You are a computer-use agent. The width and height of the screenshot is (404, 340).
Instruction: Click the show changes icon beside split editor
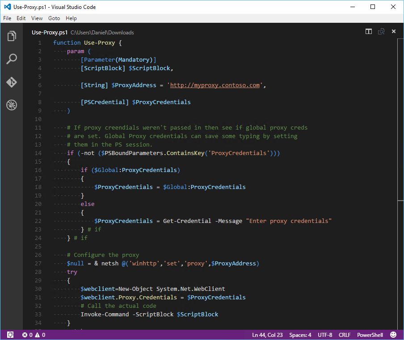(x=381, y=31)
